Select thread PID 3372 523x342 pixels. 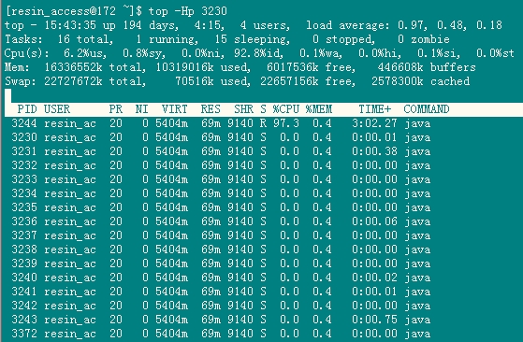(23, 334)
